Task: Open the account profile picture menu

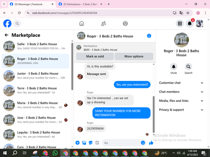Action: click(199, 23)
